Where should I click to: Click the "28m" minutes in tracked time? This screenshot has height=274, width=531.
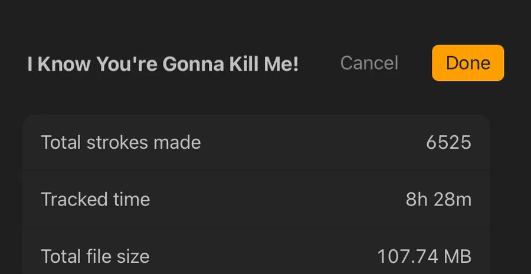click(453, 200)
